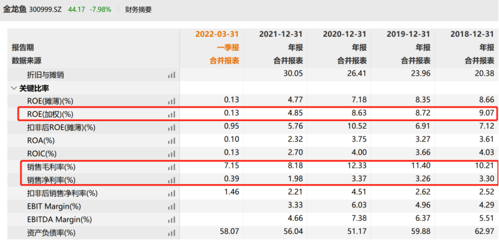Click the orange 合并报表 label
Viewport: 499px width, 240px height.
pyautogui.click(x=225, y=61)
